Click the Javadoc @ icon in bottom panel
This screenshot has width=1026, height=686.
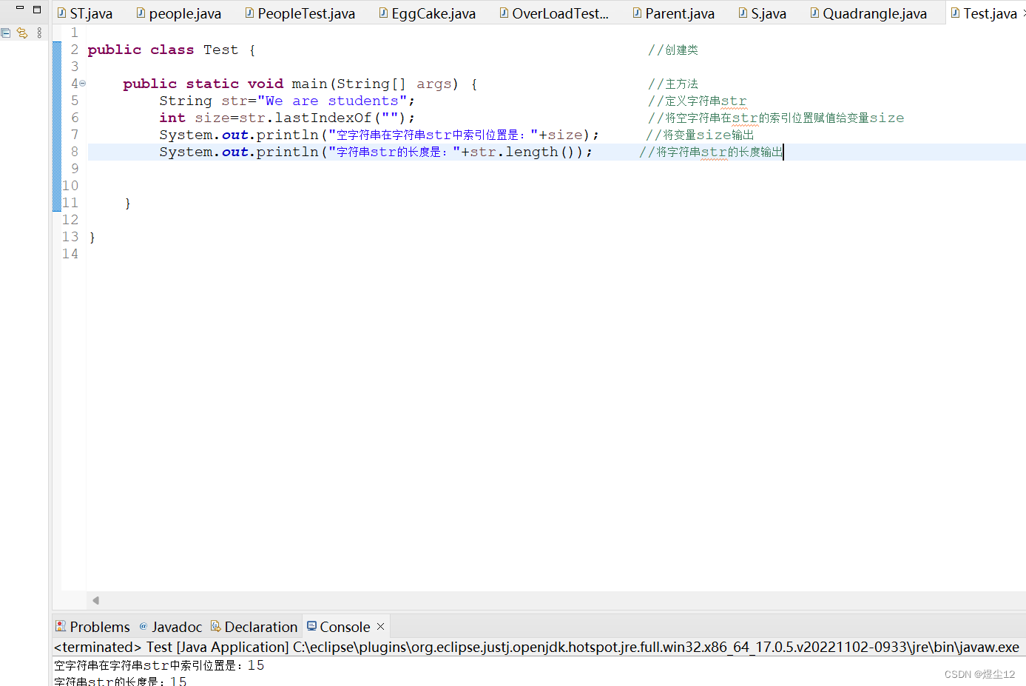pyautogui.click(x=144, y=627)
